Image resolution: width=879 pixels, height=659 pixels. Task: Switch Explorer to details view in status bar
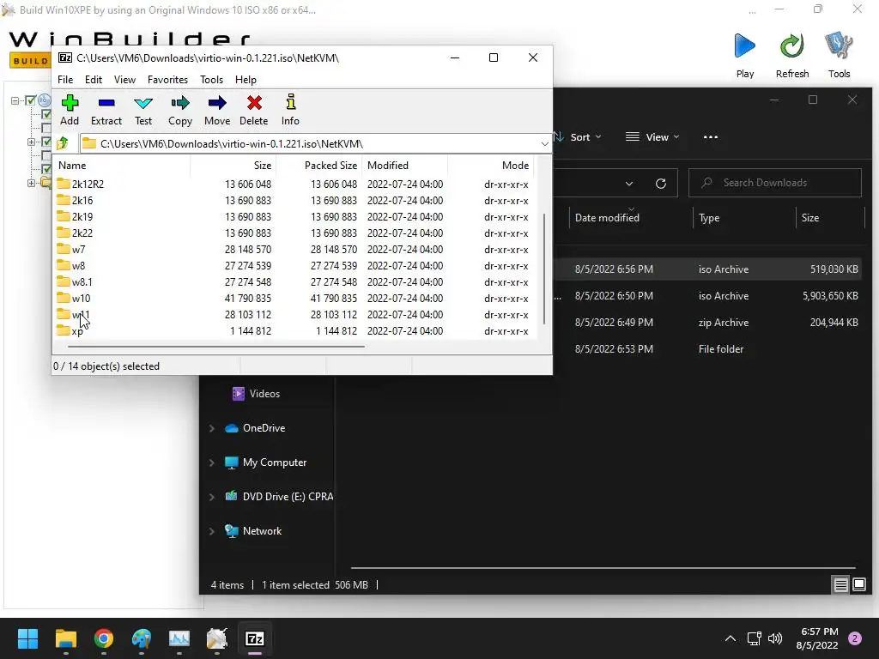click(x=840, y=585)
